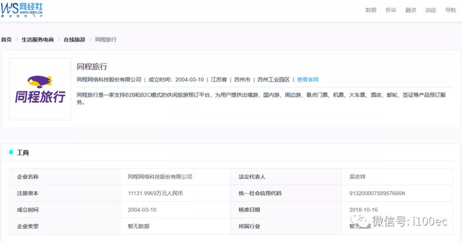Click the 2018-10-16 approval date value

(x=363, y=210)
